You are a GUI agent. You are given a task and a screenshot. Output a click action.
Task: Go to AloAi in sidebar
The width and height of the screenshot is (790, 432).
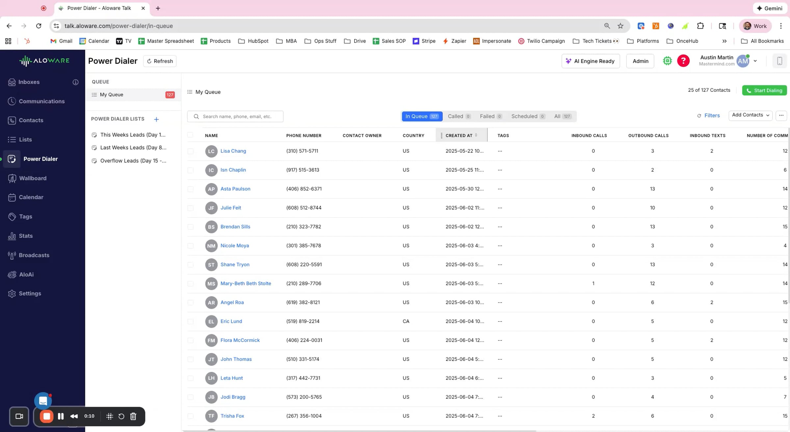[26, 274]
